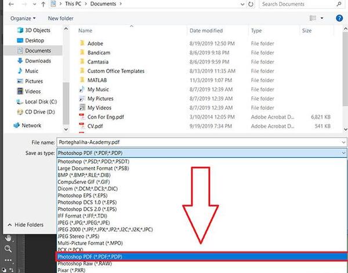
Task: Click Documents in the address breadcrumb
Action: point(103,4)
